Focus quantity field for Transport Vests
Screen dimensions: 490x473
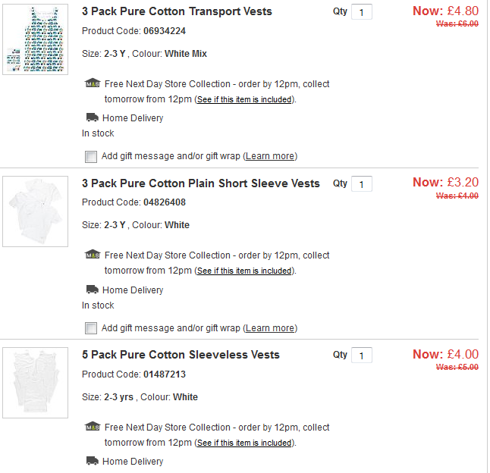pyautogui.click(x=362, y=13)
